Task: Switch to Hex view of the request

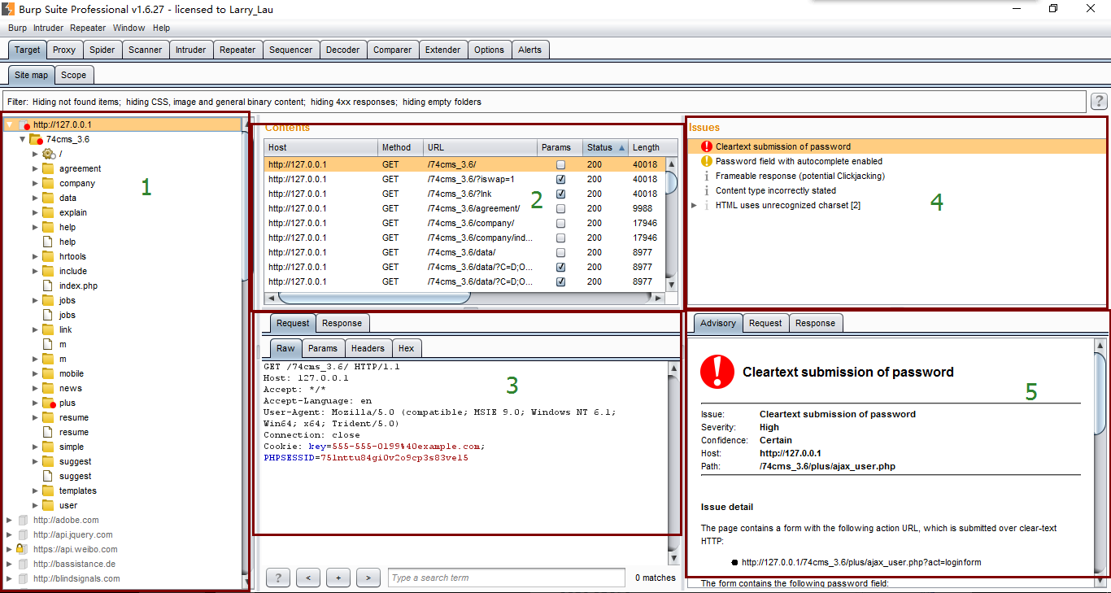Action: click(406, 348)
